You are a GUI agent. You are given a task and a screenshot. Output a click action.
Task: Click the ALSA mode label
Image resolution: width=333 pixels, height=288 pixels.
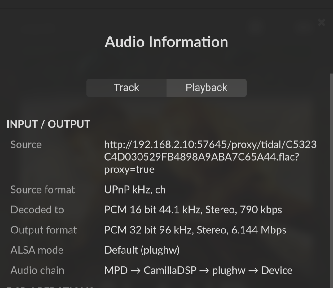37,250
